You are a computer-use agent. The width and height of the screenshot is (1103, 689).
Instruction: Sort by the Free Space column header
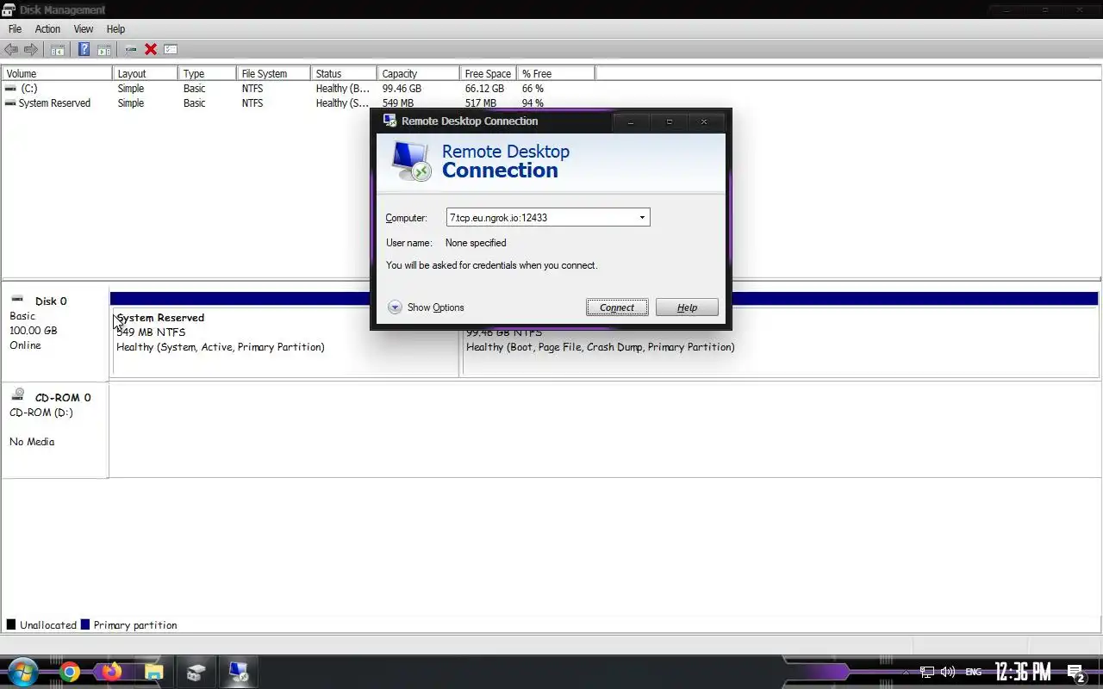pos(488,74)
